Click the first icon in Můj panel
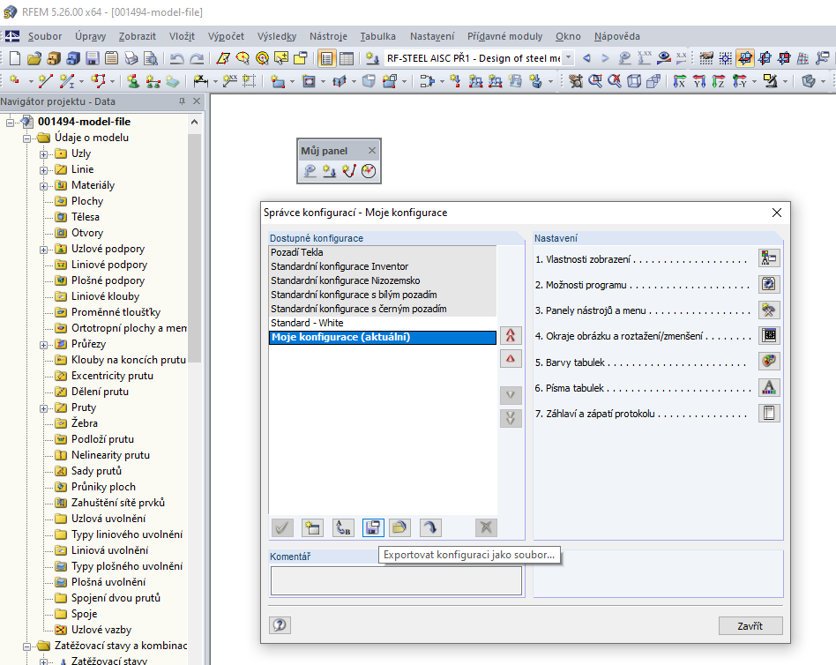 pos(310,171)
